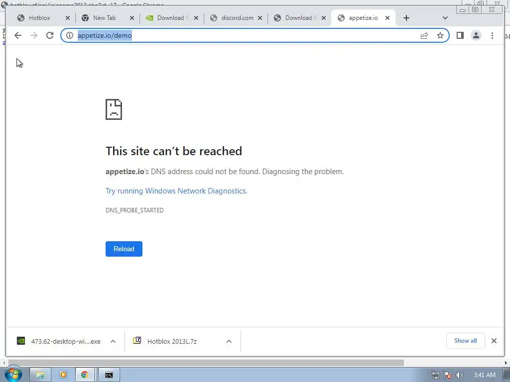Screen dimensions: 510x382
Task: Close the Hotblox tab
Action: (x=68, y=18)
